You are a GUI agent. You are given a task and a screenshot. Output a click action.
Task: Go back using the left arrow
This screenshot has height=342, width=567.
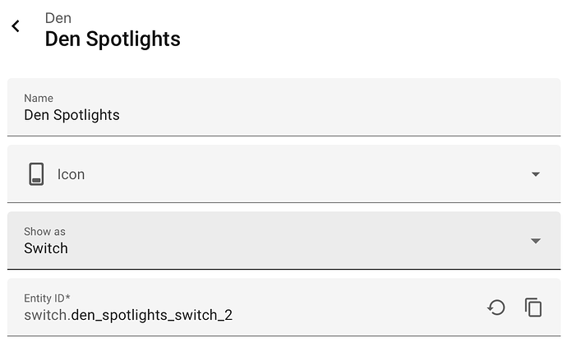point(16,27)
